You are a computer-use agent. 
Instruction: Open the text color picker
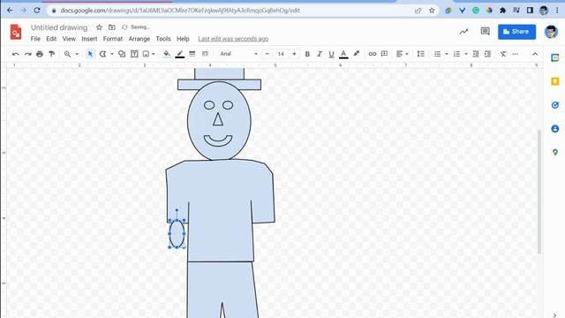point(343,54)
